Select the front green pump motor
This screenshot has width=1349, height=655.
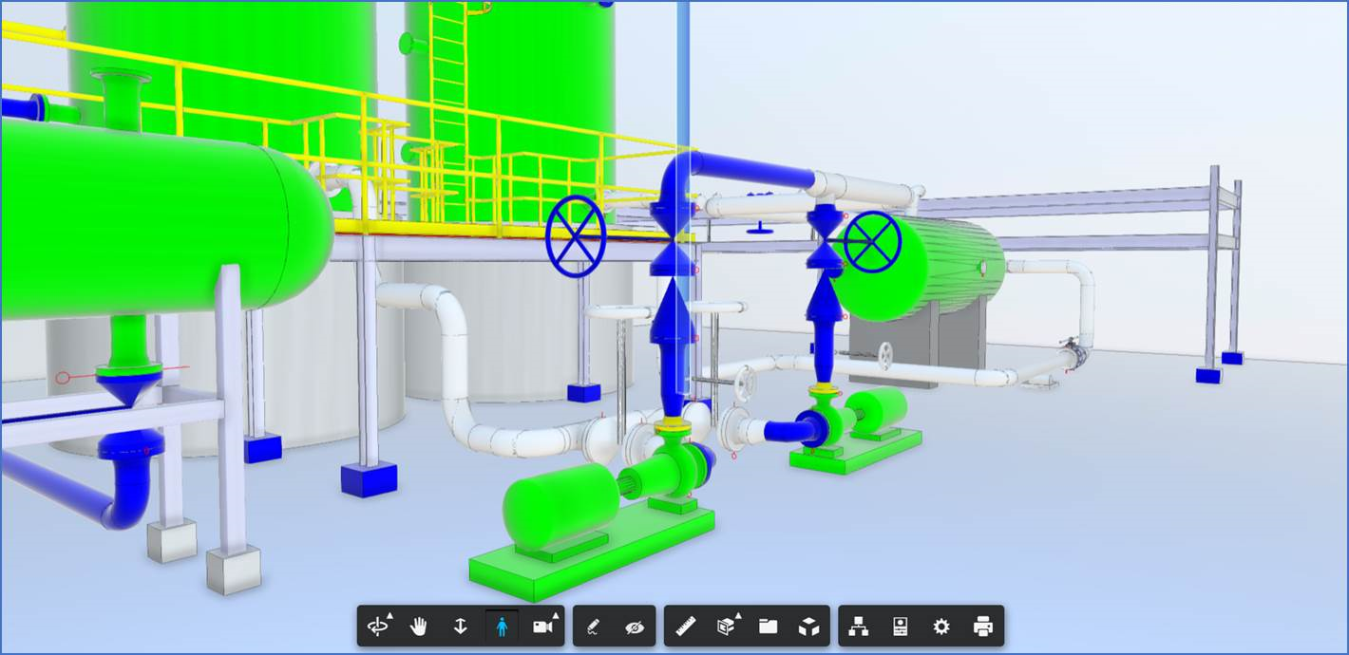[x=560, y=508]
